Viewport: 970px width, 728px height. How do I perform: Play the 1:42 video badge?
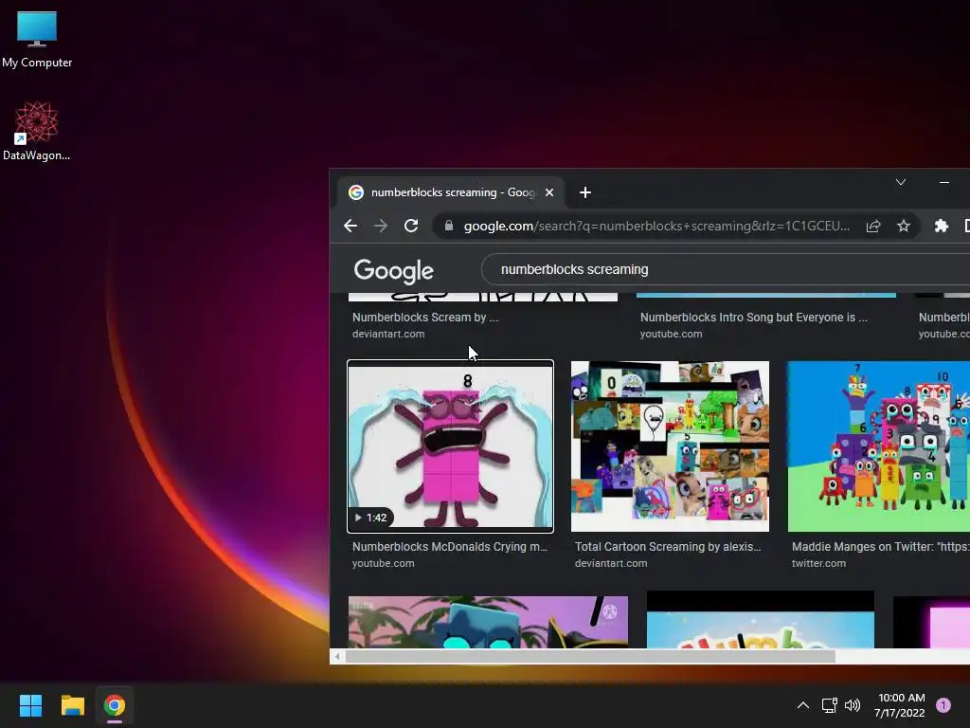point(370,518)
